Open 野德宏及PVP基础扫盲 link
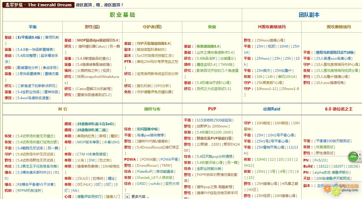The image size is (362, 199). (x=214, y=138)
